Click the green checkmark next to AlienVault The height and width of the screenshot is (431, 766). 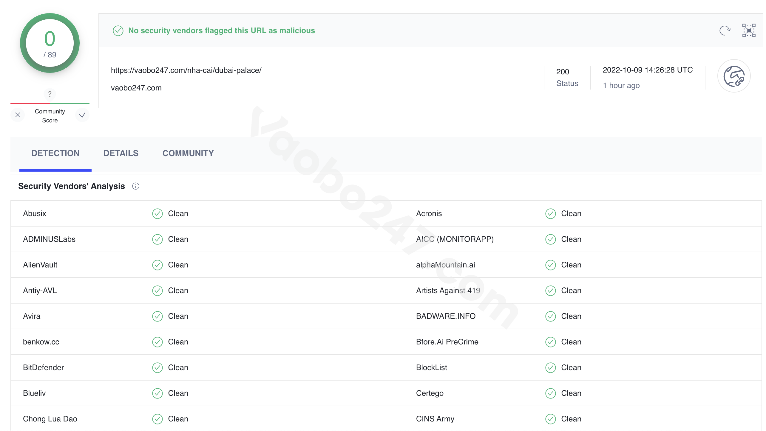click(158, 265)
